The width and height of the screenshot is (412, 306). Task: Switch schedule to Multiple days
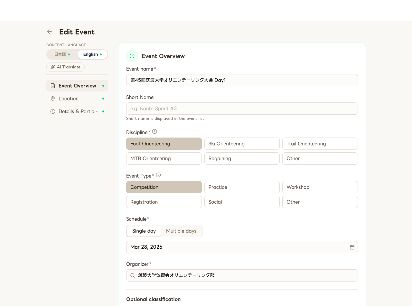(x=181, y=231)
